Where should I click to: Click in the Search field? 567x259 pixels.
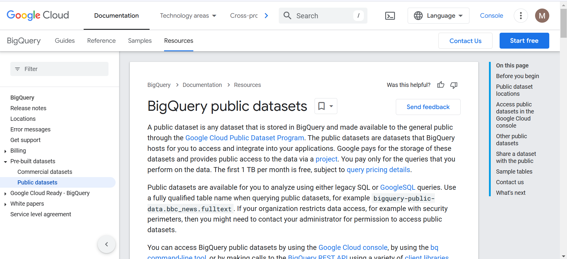click(x=323, y=16)
